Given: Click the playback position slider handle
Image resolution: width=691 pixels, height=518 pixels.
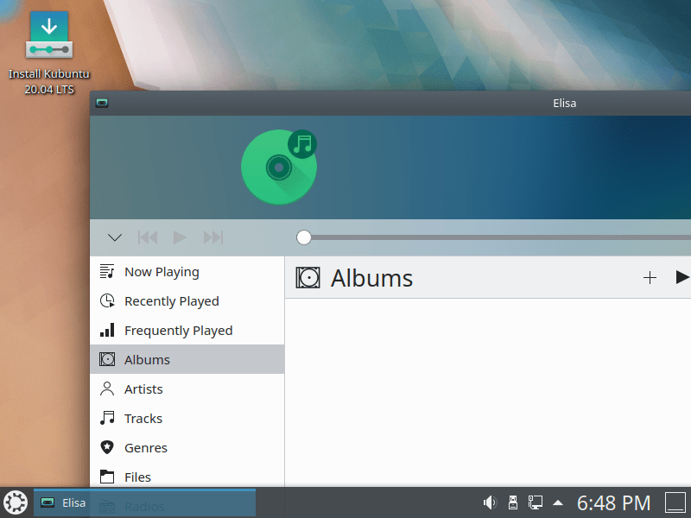Looking at the screenshot, I should click(x=304, y=237).
